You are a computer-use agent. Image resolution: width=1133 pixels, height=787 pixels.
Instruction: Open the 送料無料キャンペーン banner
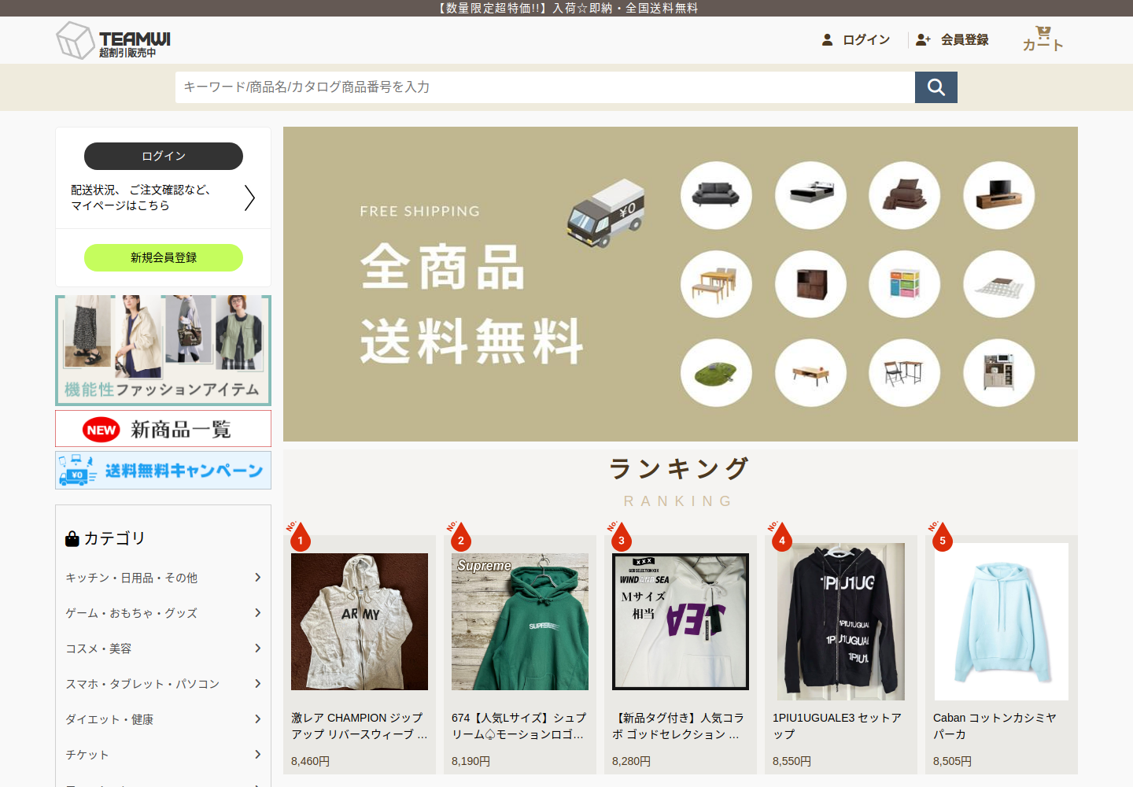coord(164,471)
